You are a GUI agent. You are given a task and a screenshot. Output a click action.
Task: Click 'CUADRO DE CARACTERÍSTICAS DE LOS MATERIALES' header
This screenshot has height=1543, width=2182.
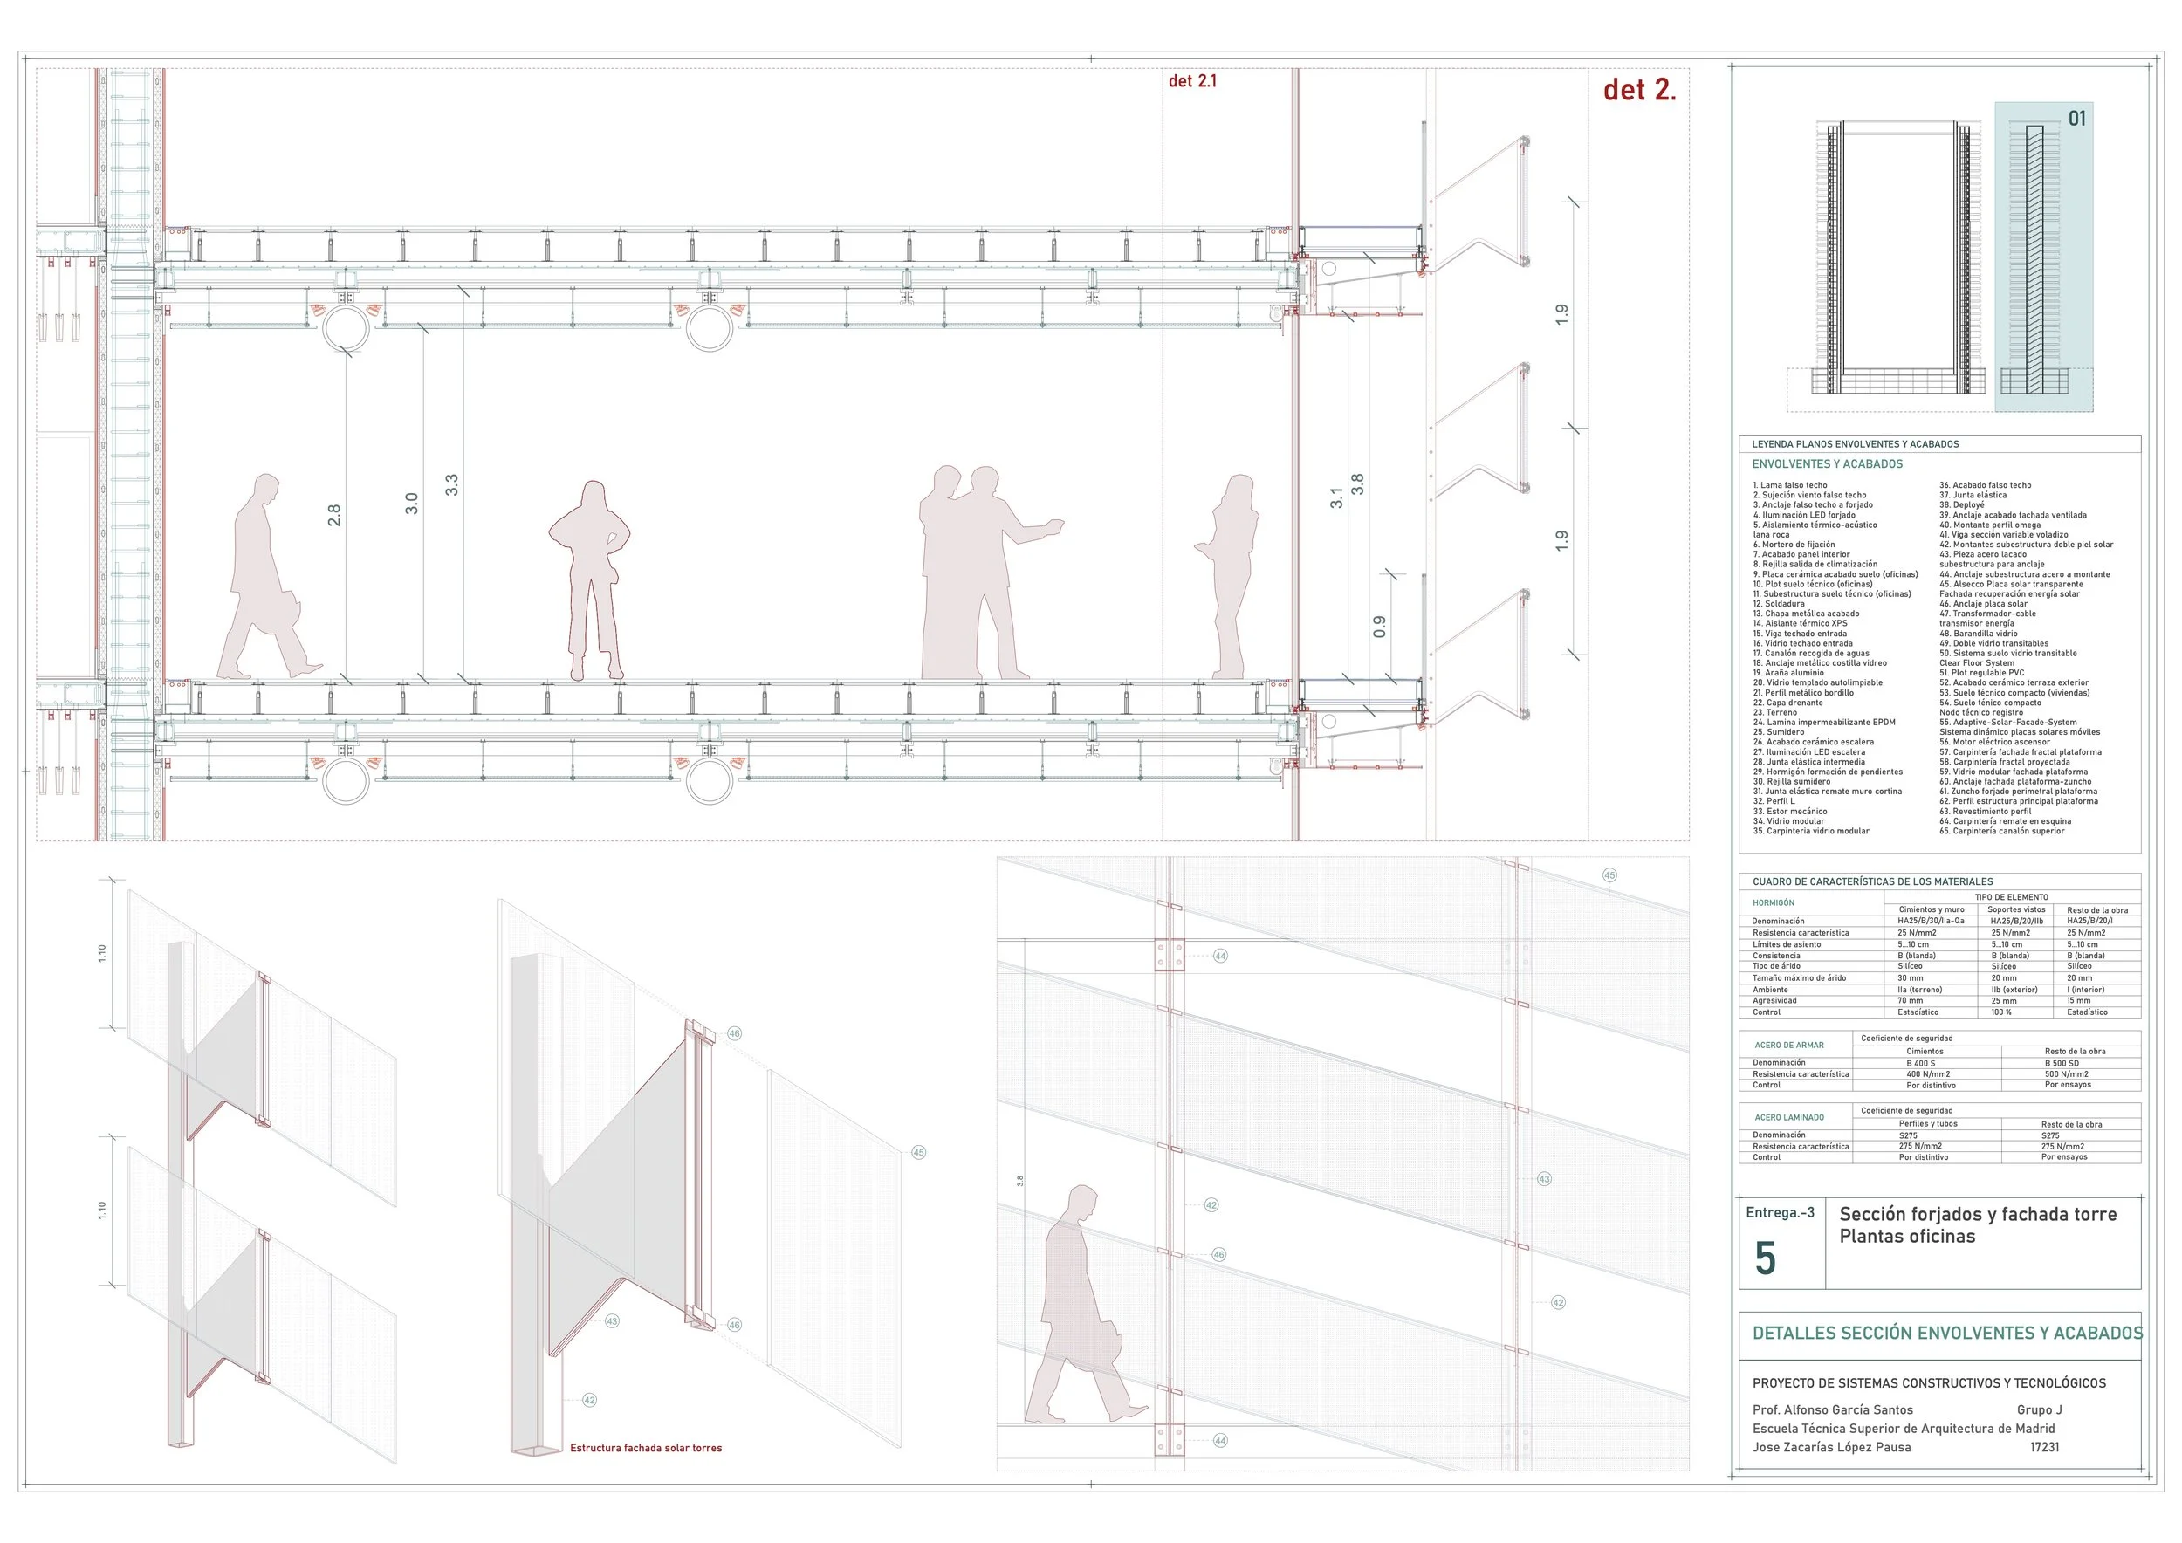1871,881
